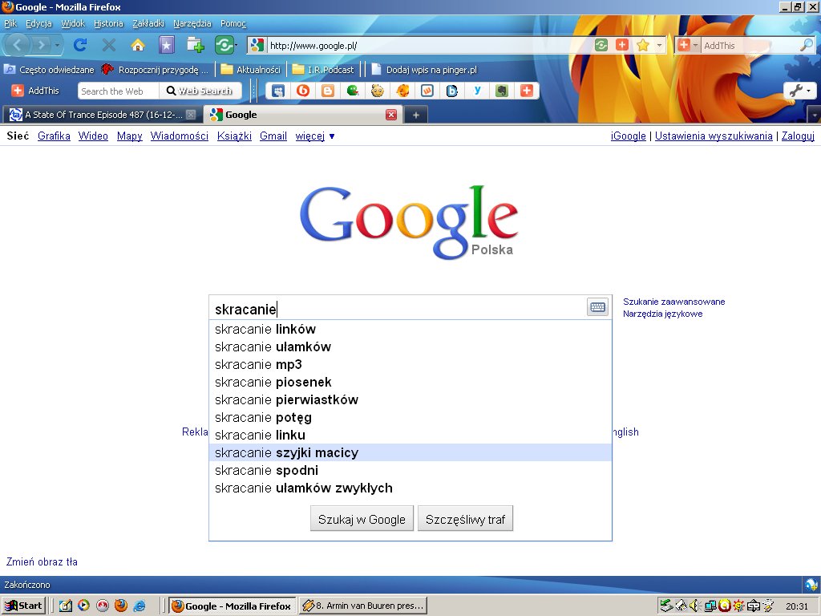
Task: Click the grey Stop loading X icon
Action: tap(109, 45)
